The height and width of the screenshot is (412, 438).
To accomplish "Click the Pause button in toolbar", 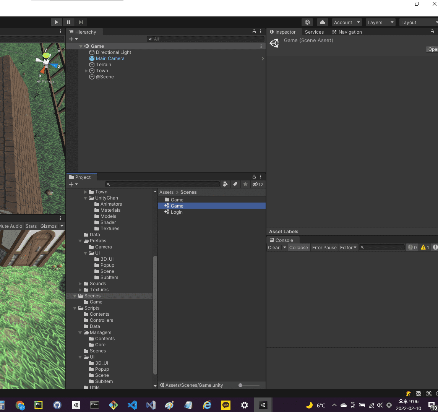I will pos(69,22).
